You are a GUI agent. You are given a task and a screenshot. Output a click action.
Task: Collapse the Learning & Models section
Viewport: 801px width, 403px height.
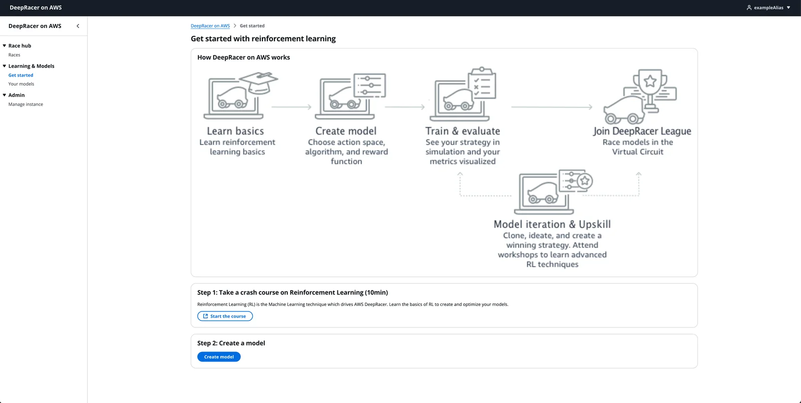point(5,66)
